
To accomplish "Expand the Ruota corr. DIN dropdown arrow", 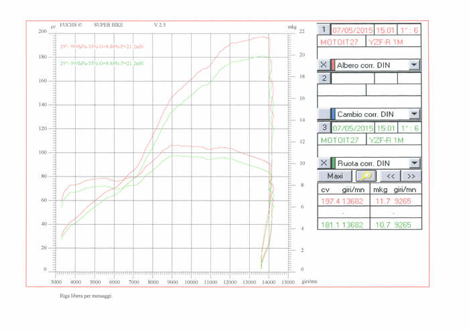I will (x=414, y=163).
